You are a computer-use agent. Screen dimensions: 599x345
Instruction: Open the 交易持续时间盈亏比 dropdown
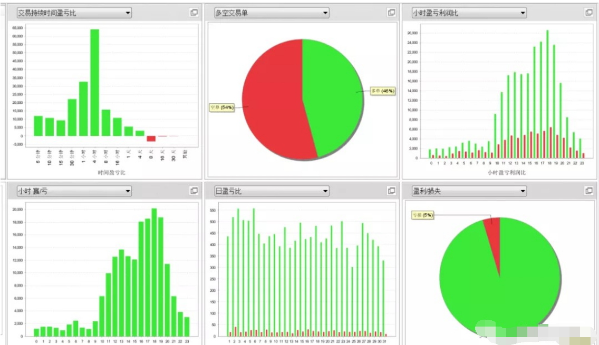(x=128, y=13)
